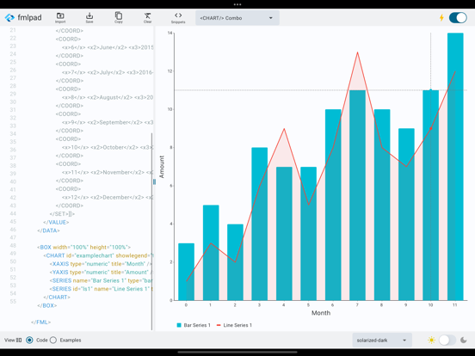
Task: Click the SERIES name="Bar Series 1" line
Action: pos(101,280)
